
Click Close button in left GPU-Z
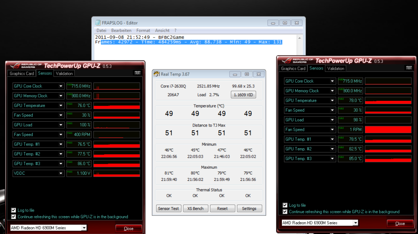click(x=128, y=228)
